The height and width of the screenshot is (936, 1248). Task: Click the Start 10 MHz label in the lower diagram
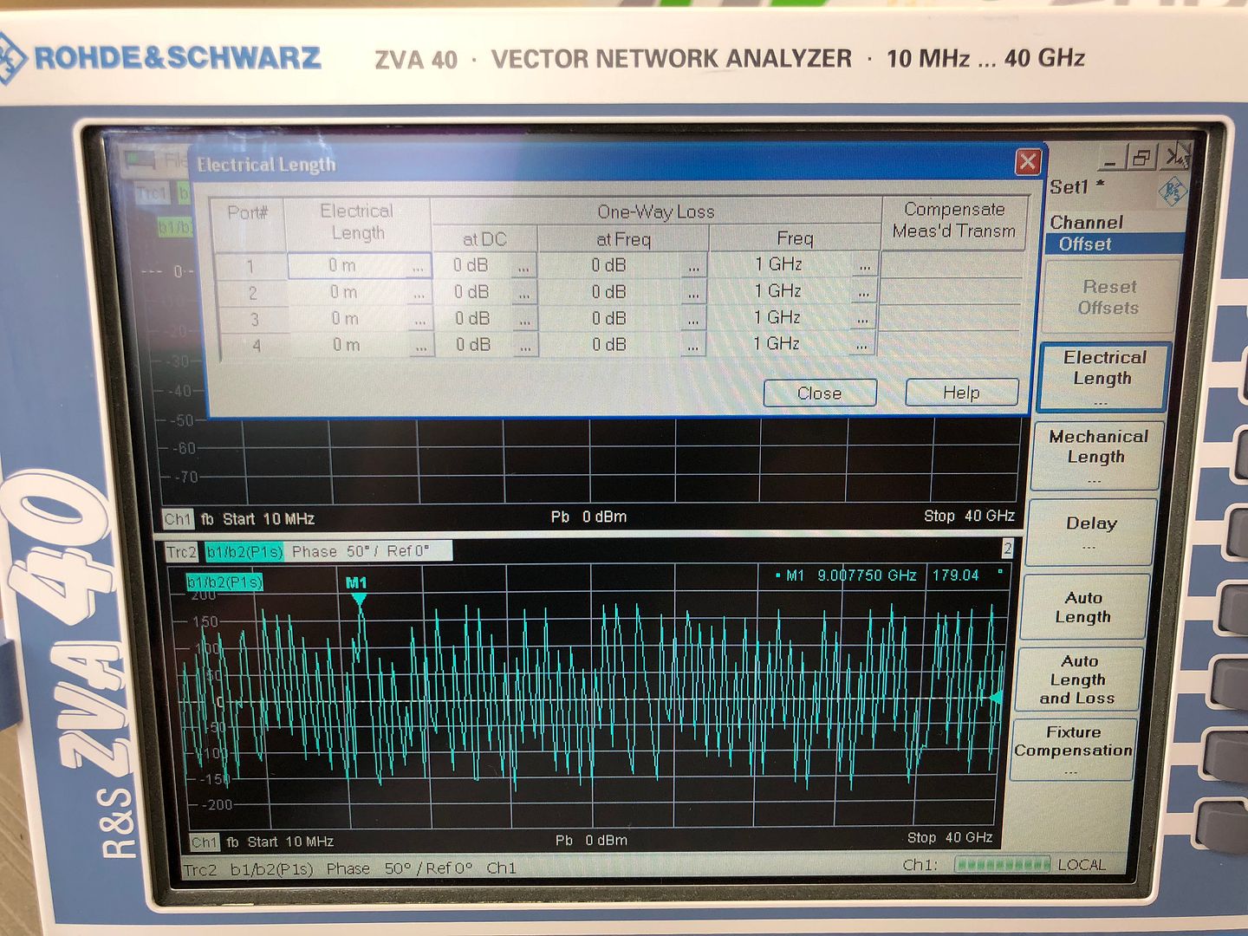tap(290, 842)
